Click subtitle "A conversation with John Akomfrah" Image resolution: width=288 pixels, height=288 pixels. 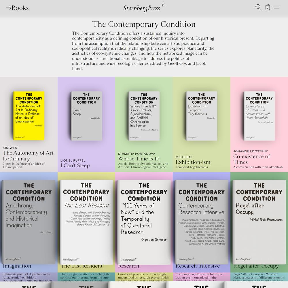(x=258, y=167)
